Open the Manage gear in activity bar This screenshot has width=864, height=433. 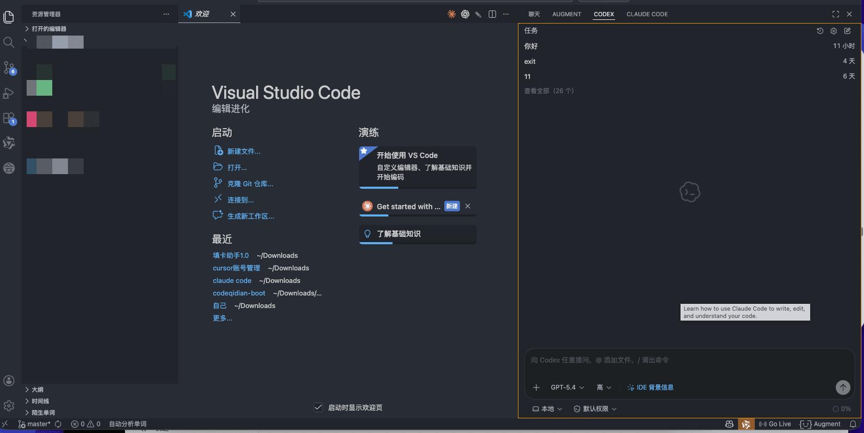pyautogui.click(x=9, y=406)
